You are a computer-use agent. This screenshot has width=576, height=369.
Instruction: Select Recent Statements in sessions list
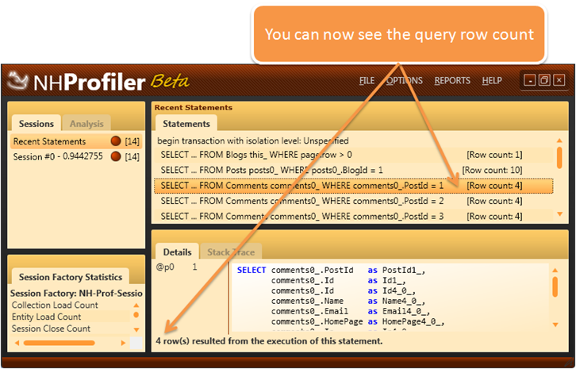pyautogui.click(x=76, y=141)
